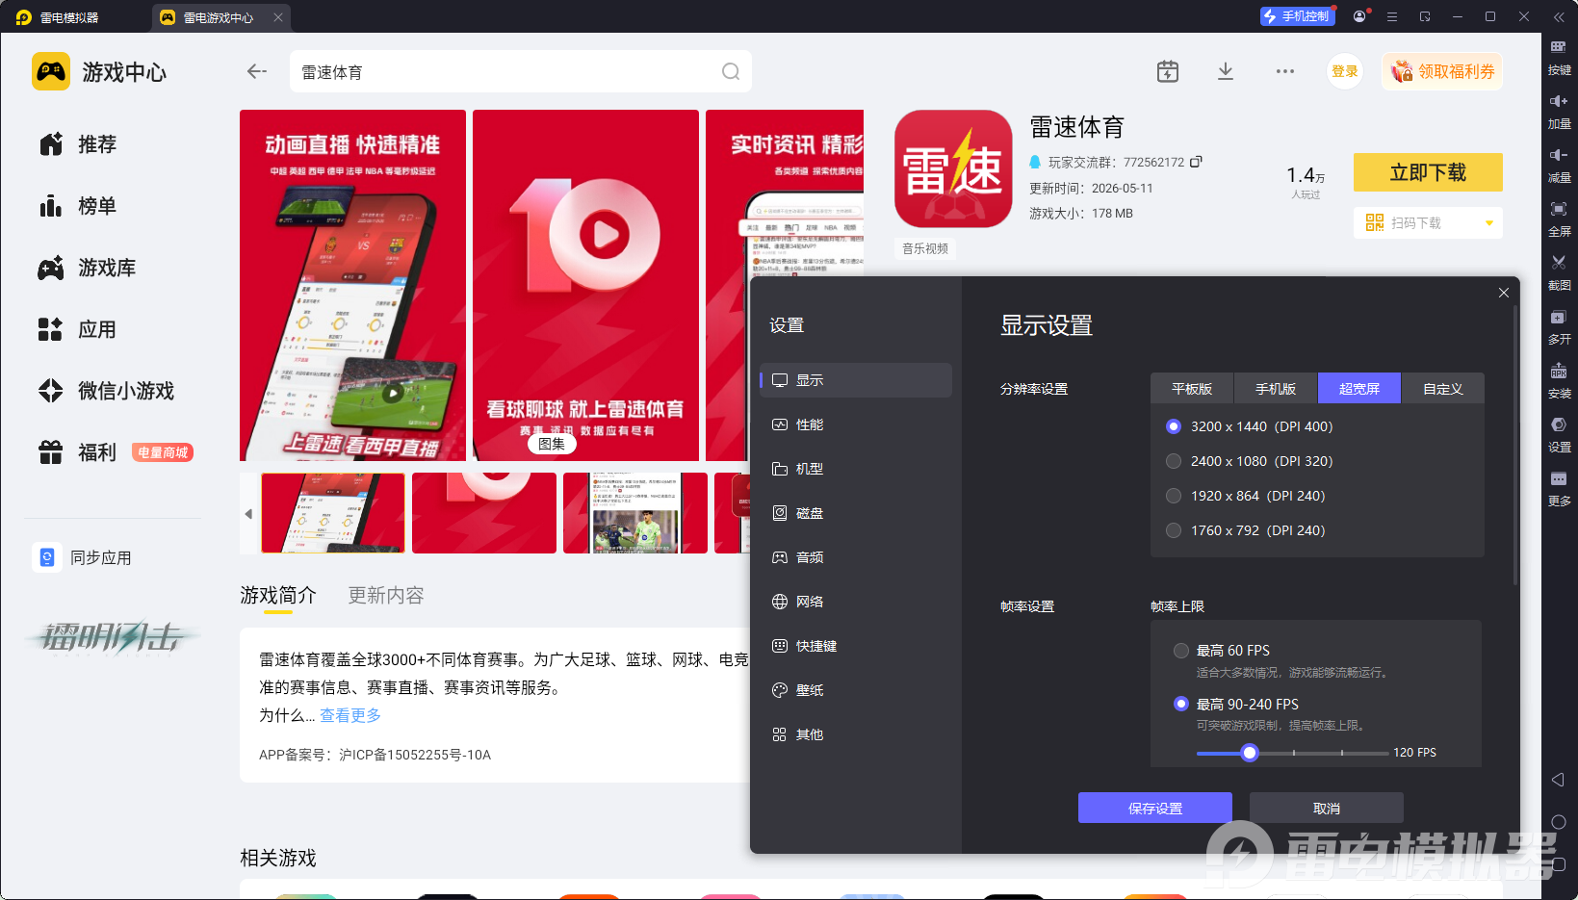Open the three-dots more options menu
Viewport: 1578px width, 900px height.
pos(1285,71)
